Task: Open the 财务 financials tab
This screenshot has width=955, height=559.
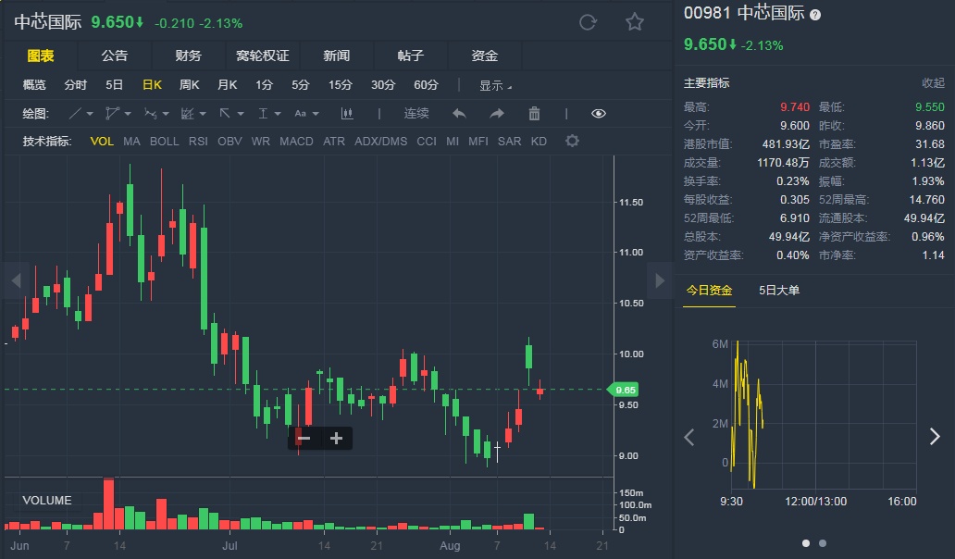Action: [188, 56]
